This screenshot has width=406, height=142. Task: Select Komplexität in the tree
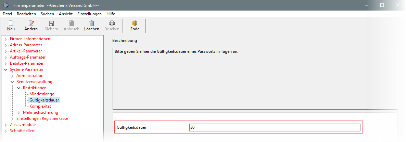pyautogui.click(x=40, y=106)
